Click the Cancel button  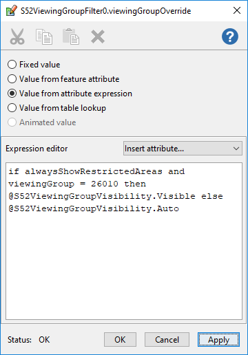click(167, 339)
